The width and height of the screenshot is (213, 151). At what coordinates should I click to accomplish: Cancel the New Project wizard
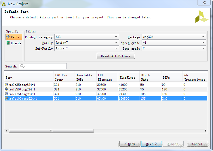tap(197, 144)
